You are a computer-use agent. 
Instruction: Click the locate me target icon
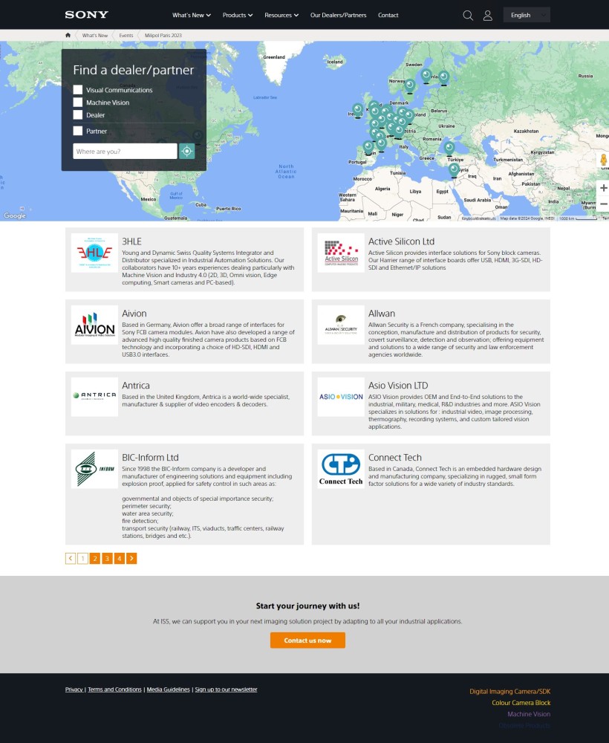(x=187, y=152)
